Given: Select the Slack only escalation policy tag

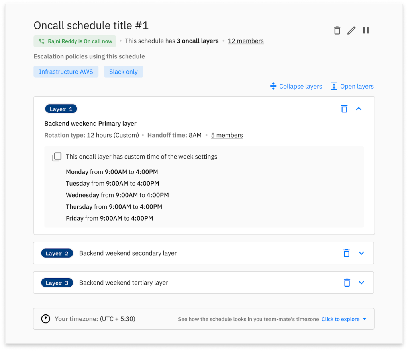Looking at the screenshot, I should click(x=124, y=72).
